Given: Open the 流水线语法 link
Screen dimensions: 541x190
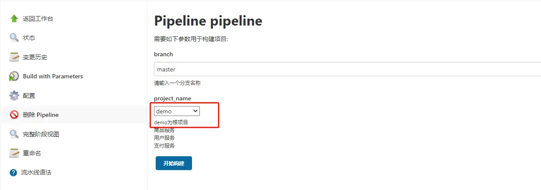Looking at the screenshot, I should click(x=36, y=172).
